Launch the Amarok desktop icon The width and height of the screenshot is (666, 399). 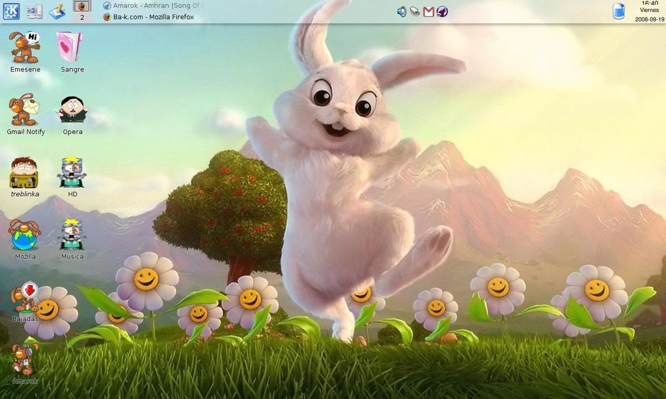25,363
